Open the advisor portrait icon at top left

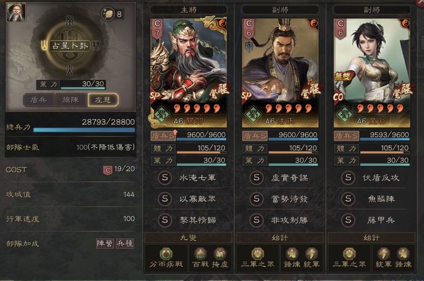pos(16,12)
